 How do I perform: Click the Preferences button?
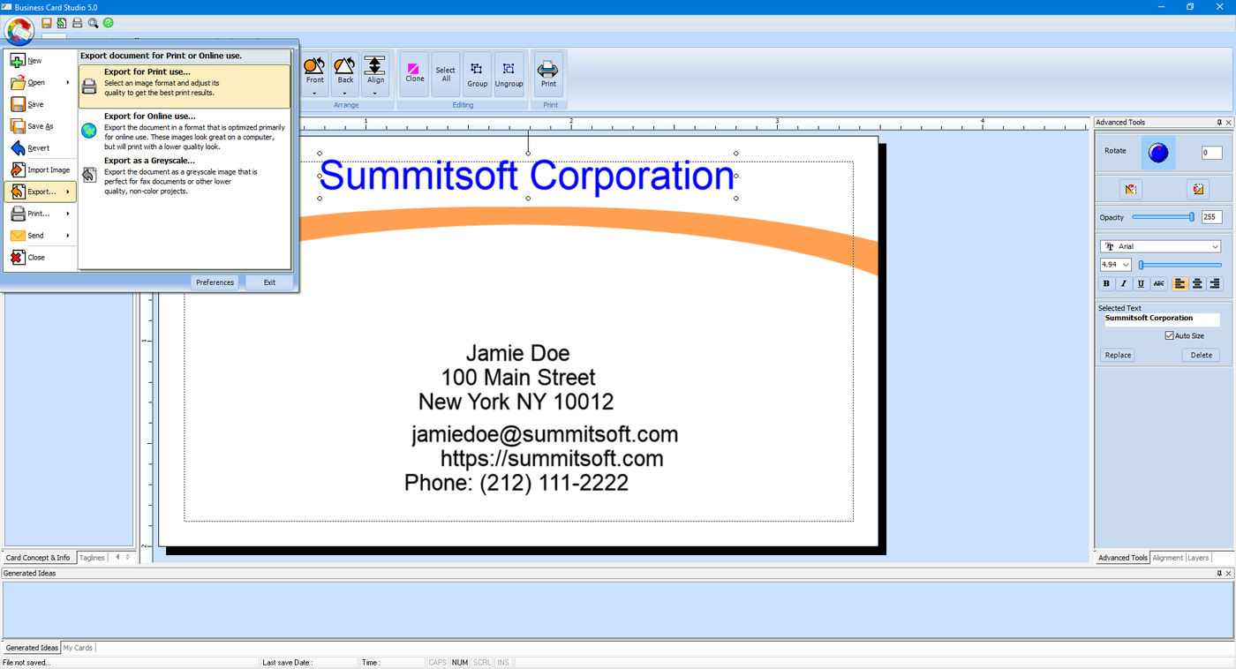click(215, 282)
